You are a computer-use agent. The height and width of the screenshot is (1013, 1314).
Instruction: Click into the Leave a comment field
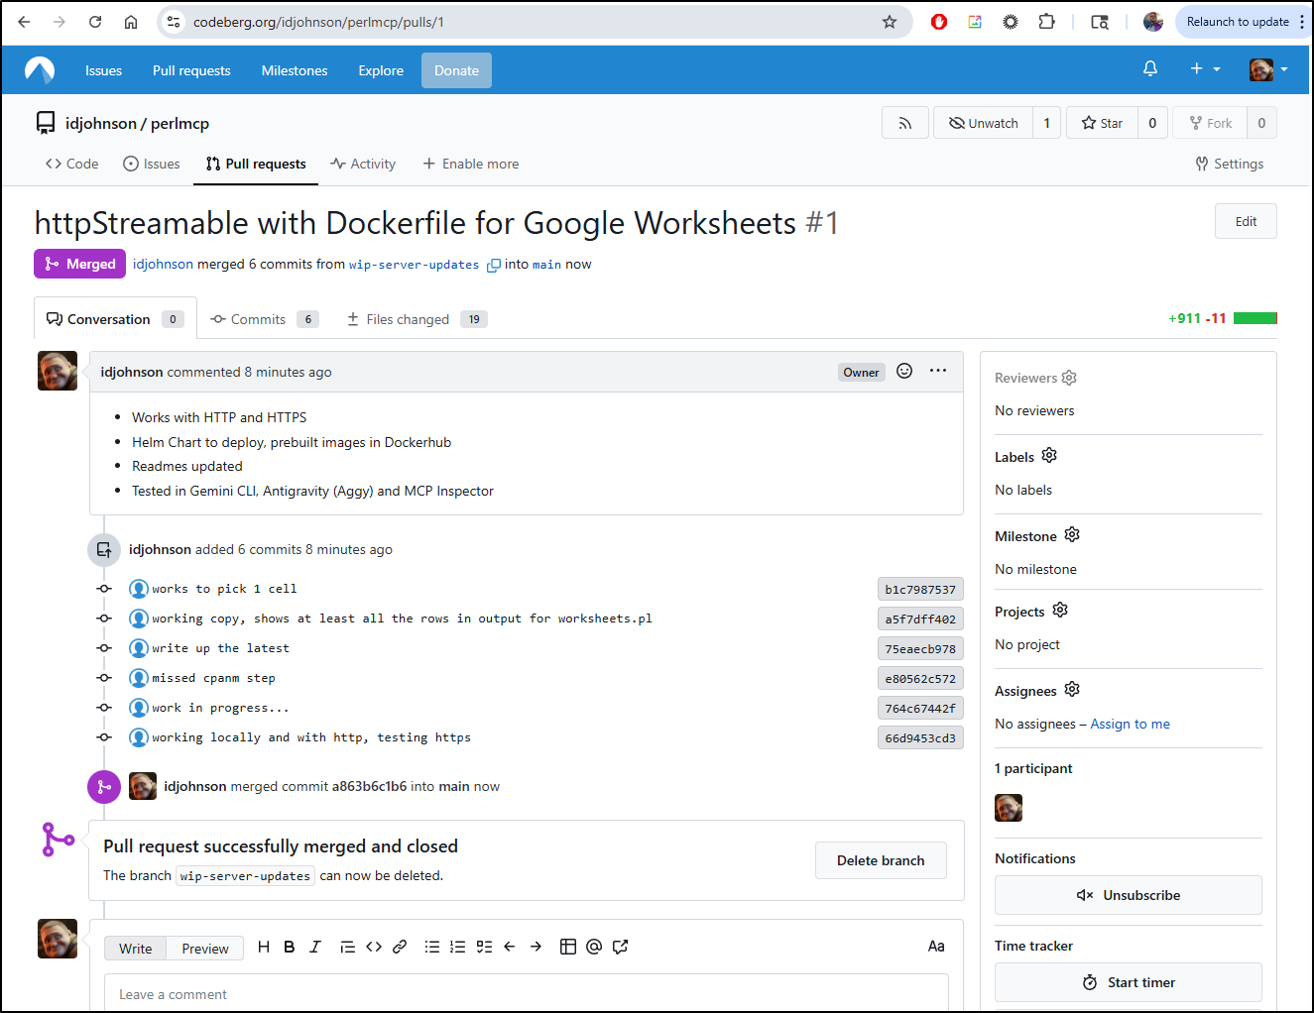point(526,994)
